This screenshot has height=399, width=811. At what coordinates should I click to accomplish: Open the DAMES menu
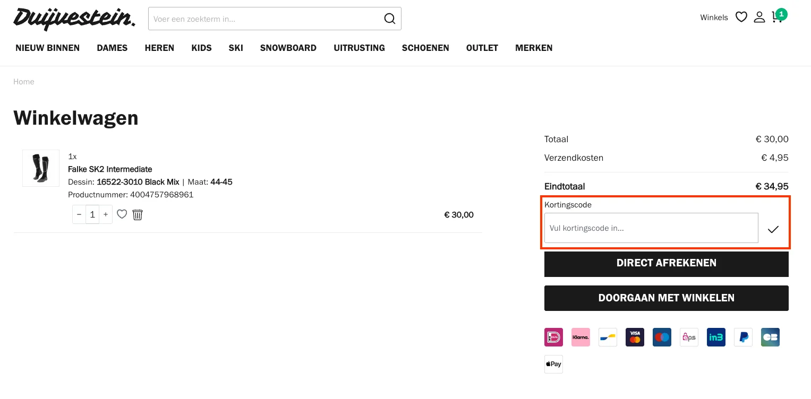(x=112, y=48)
